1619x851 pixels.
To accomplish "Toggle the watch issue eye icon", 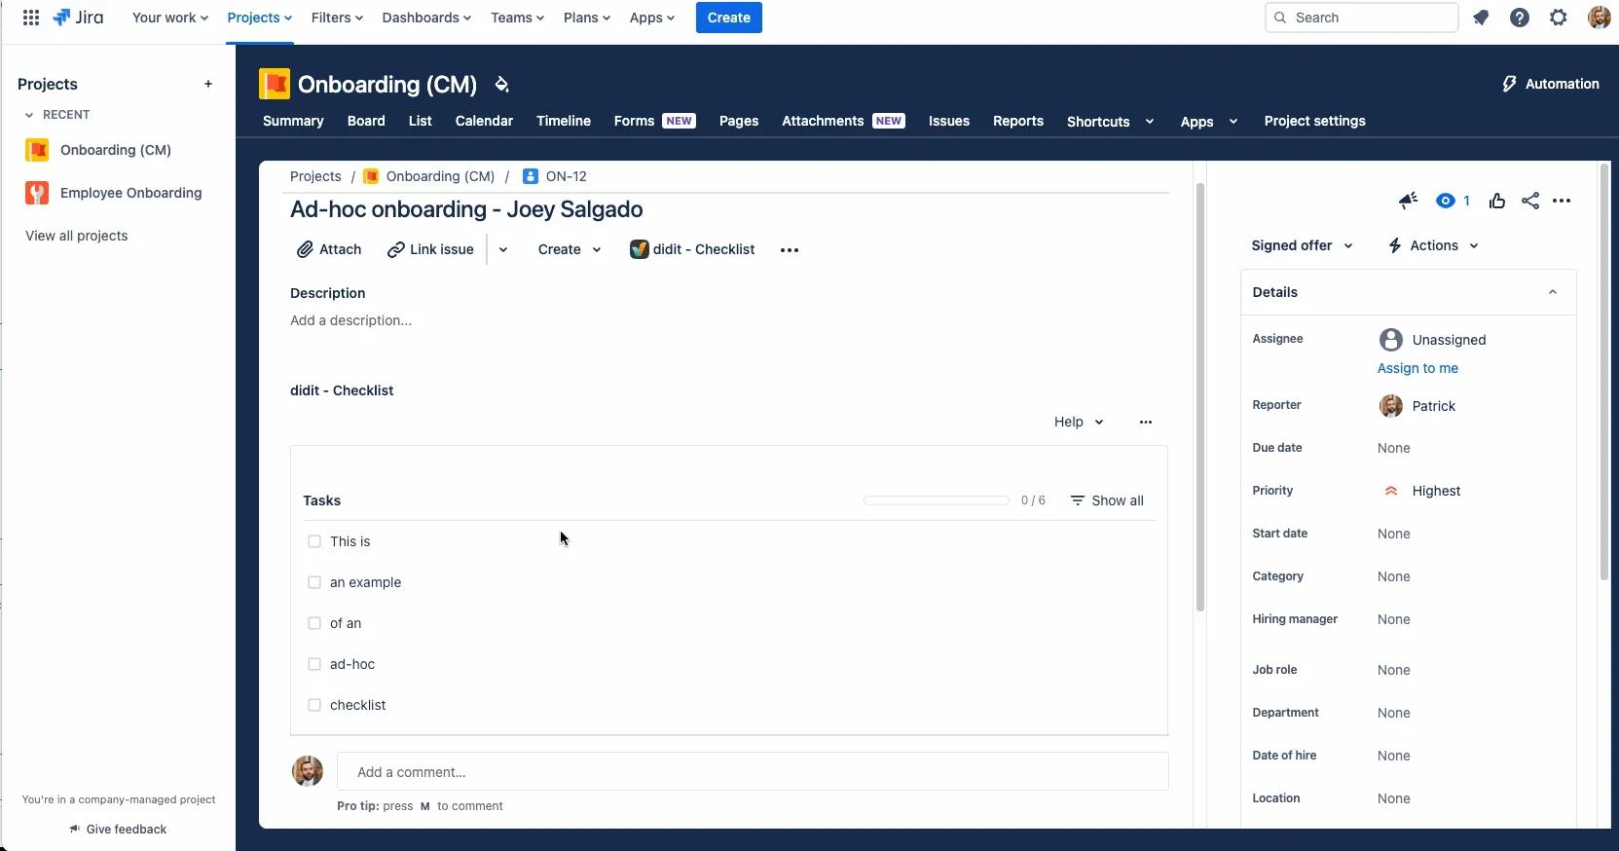I will pyautogui.click(x=1446, y=201).
